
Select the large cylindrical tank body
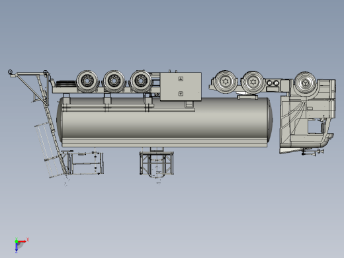pos(165,122)
